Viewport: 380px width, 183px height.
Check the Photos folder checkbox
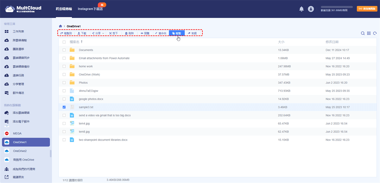pos(64,83)
